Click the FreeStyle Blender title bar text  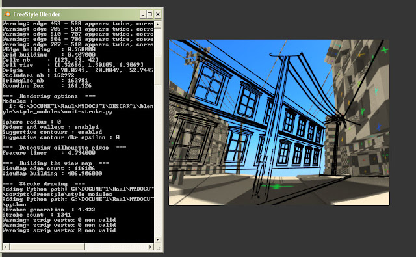36,14
